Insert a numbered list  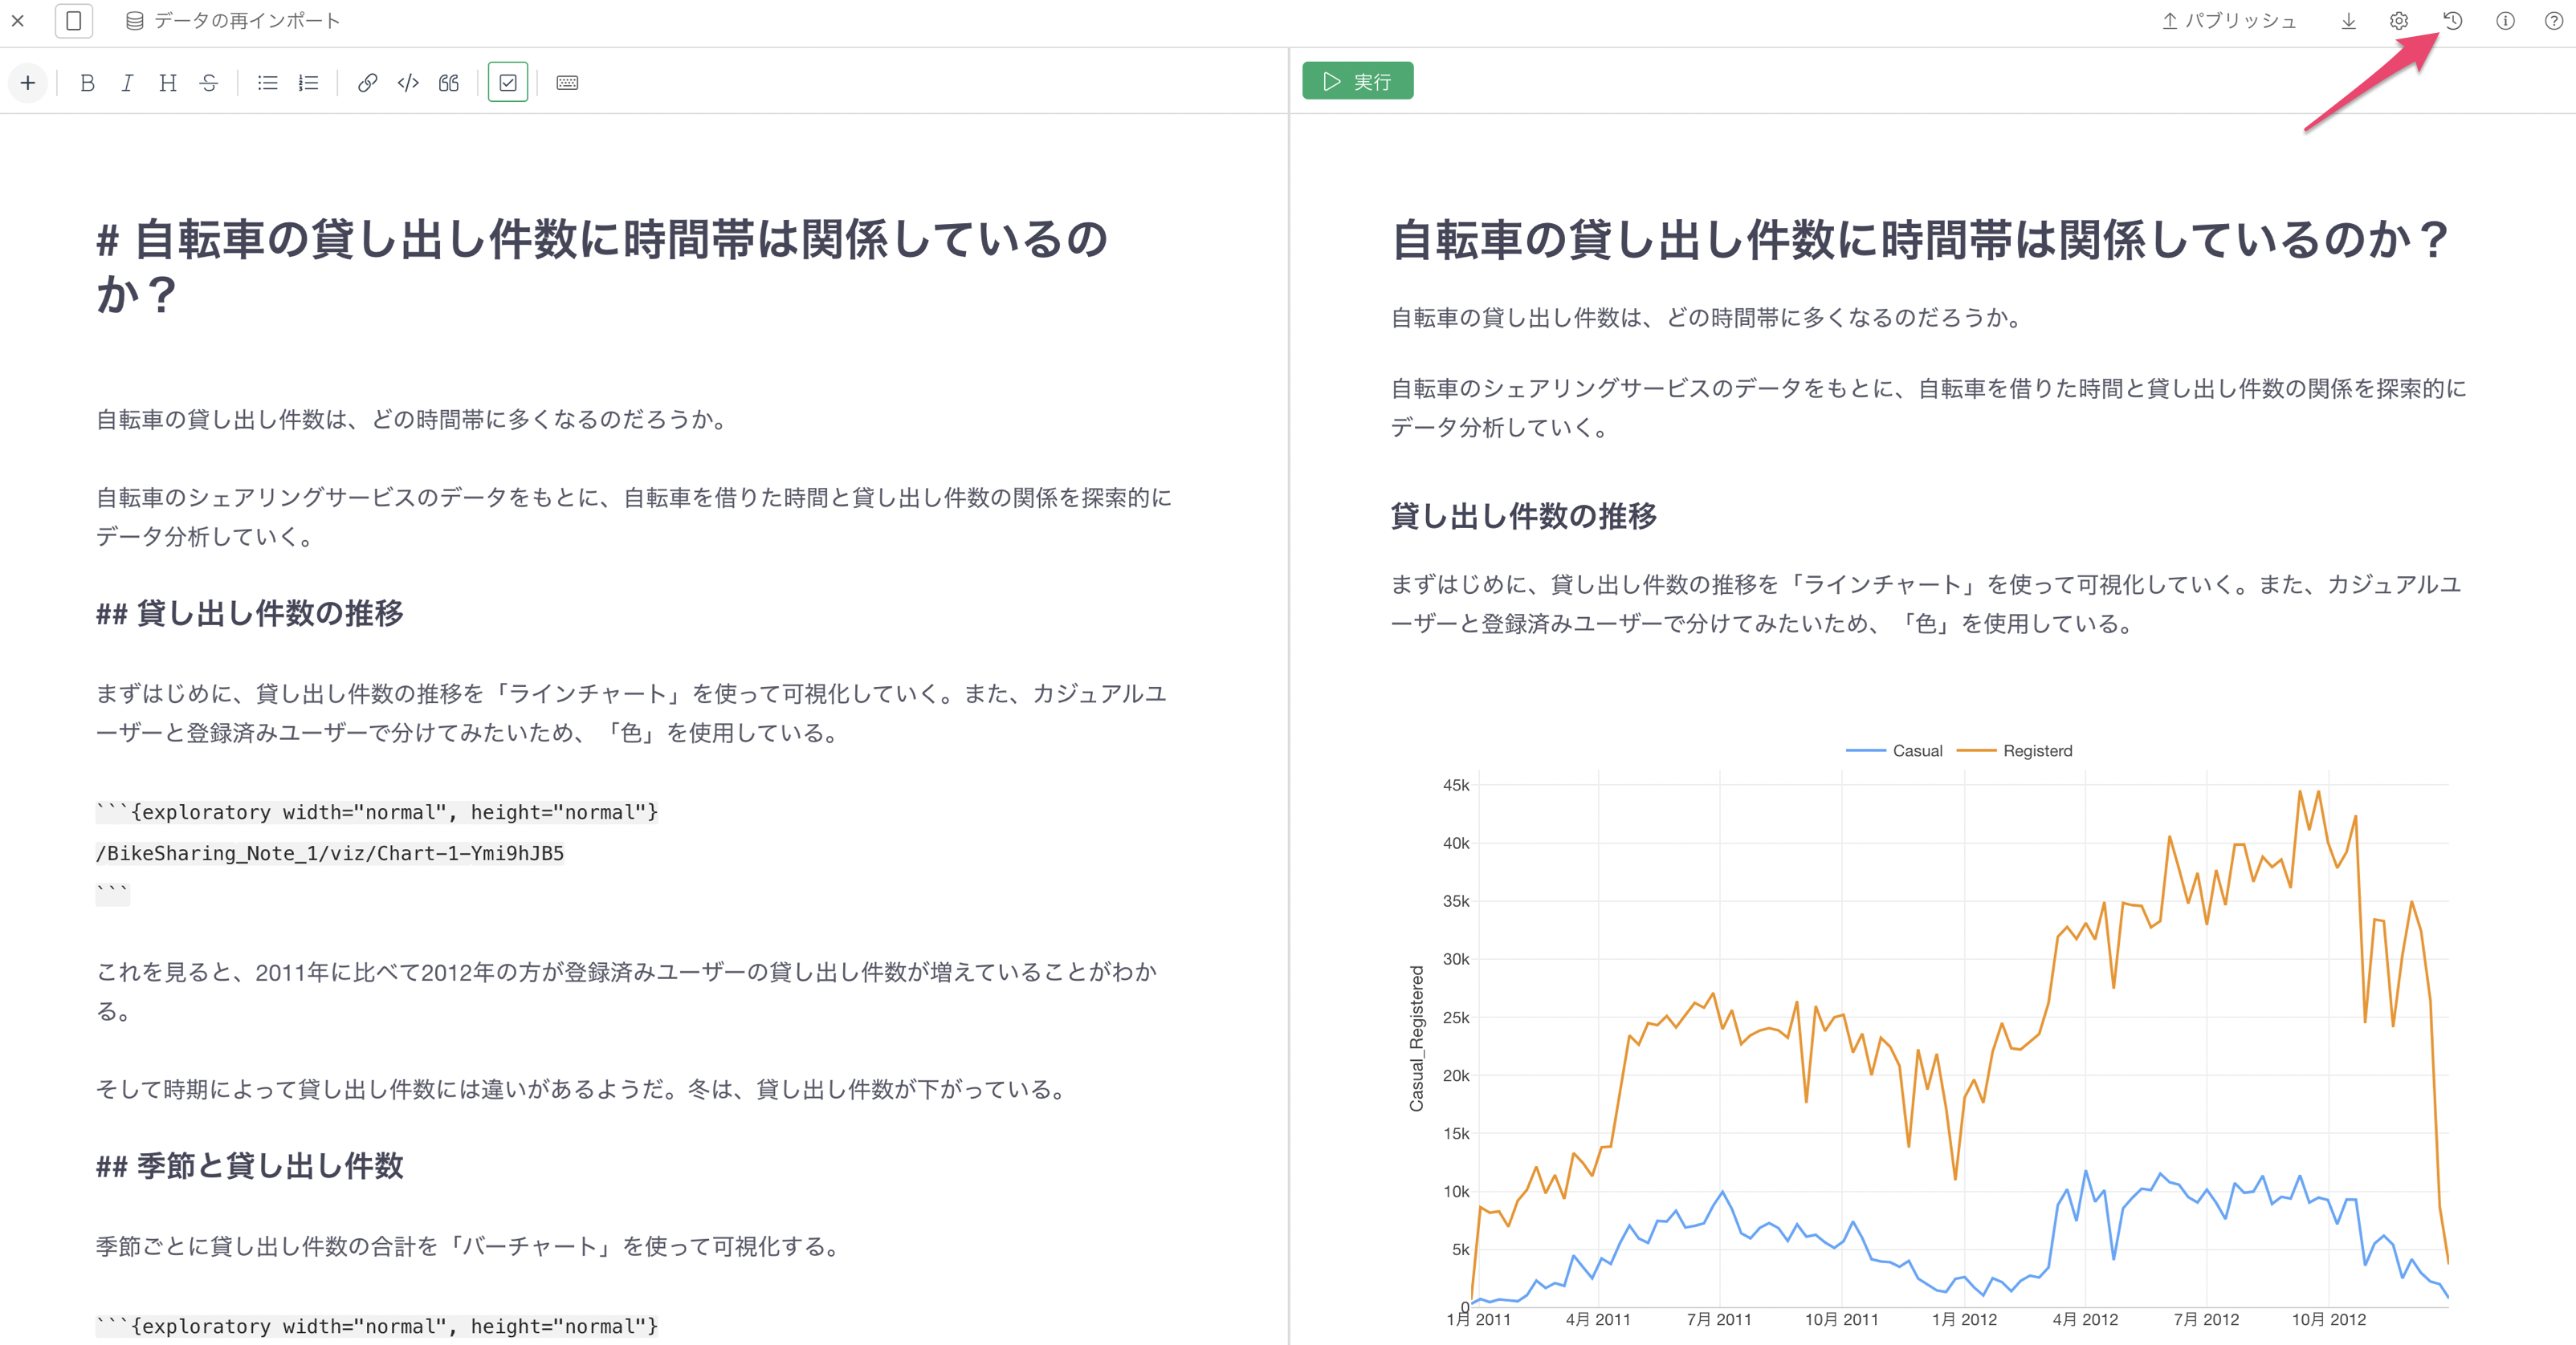coord(308,83)
